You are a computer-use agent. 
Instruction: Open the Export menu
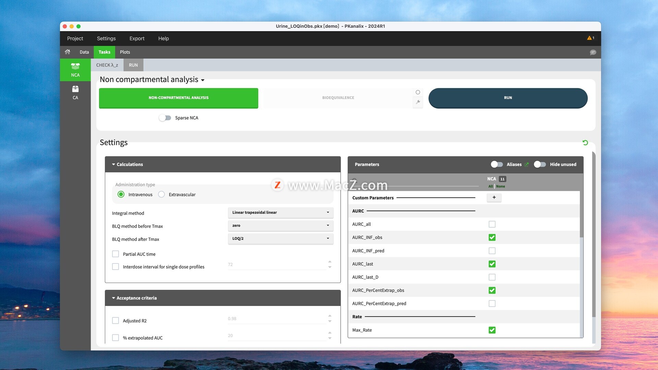pos(137,38)
